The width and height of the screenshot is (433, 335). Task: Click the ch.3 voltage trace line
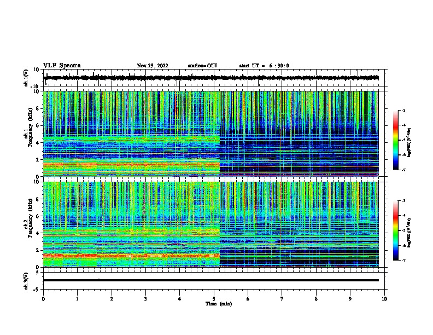[210, 280]
